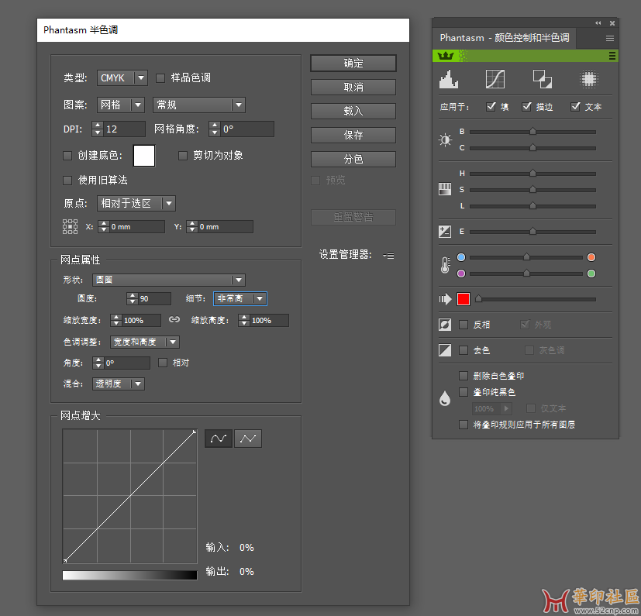Select the smooth curve mode button
The width and height of the screenshot is (641, 616).
coord(219,439)
